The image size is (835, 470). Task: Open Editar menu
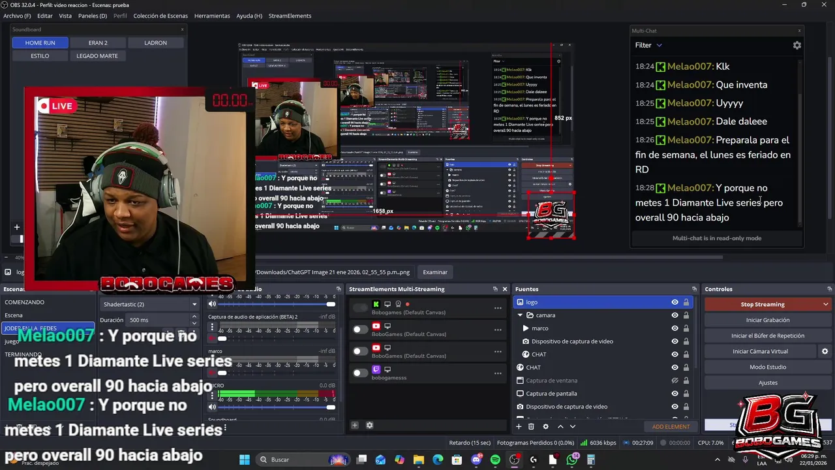(x=45, y=16)
